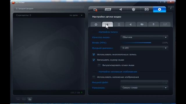Enable 'Использовать наложение изображения' checkbox
The width and height of the screenshot is (186, 104).
click(x=94, y=77)
